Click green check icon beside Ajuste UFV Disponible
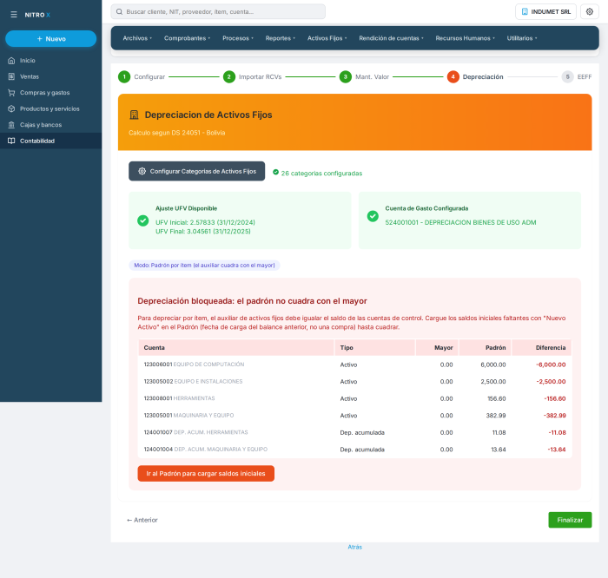This screenshot has width=608, height=578. (143, 220)
